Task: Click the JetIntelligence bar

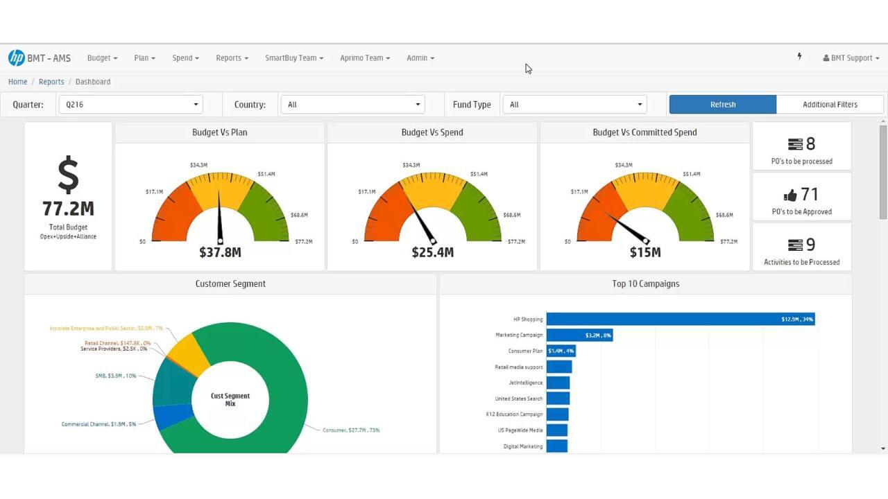Action: click(x=558, y=383)
